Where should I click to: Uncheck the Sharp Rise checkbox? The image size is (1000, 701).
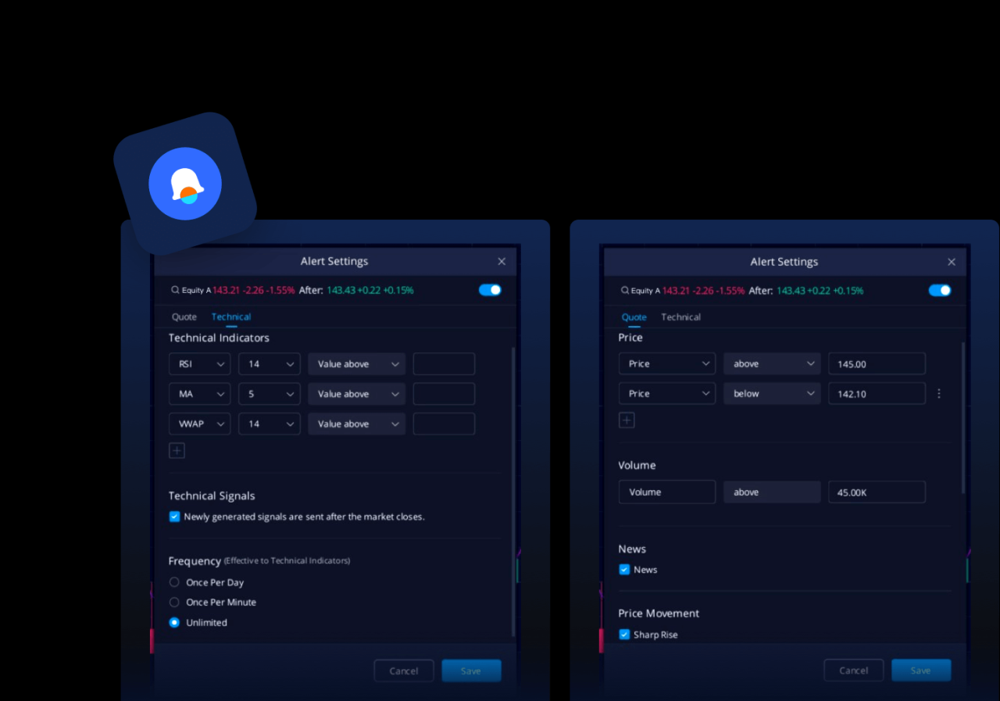[624, 635]
